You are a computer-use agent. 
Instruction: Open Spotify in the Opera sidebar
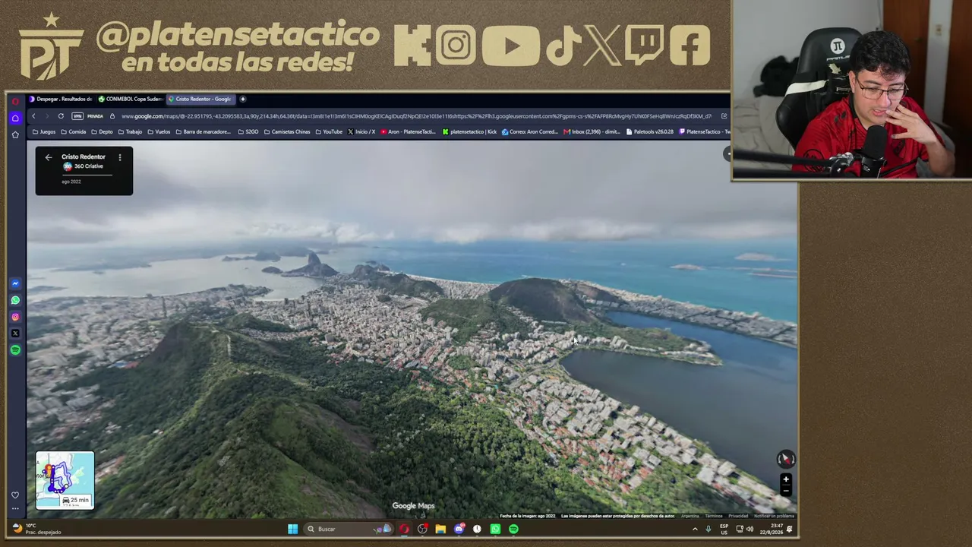coord(15,350)
